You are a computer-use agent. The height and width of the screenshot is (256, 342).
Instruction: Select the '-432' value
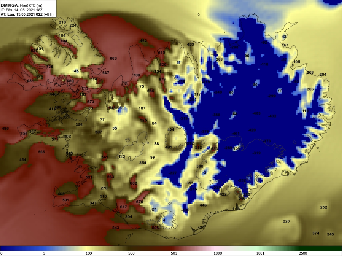[x=272, y=116]
